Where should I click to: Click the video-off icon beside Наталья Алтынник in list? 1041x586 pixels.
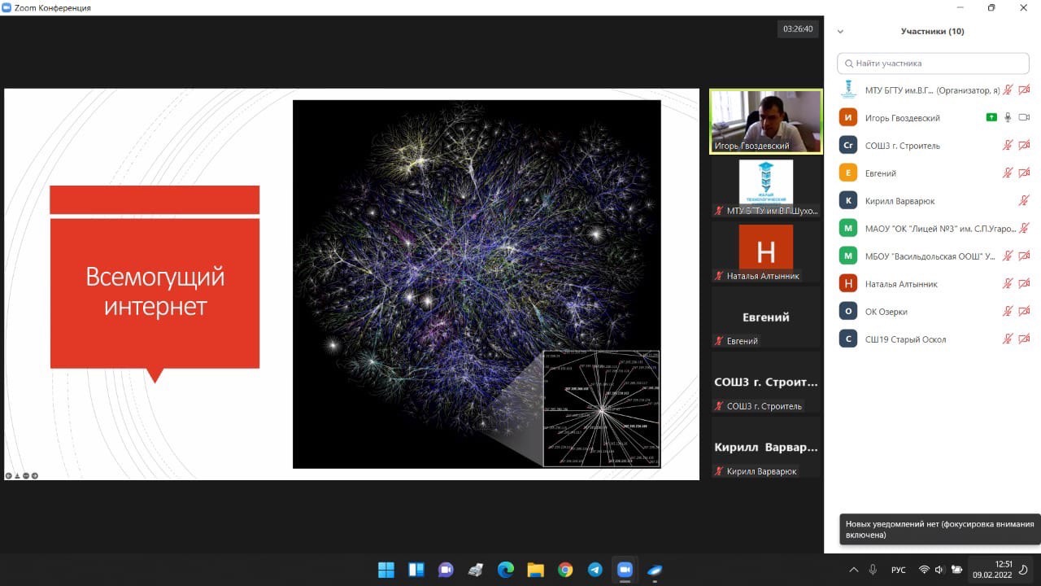[x=1024, y=283]
